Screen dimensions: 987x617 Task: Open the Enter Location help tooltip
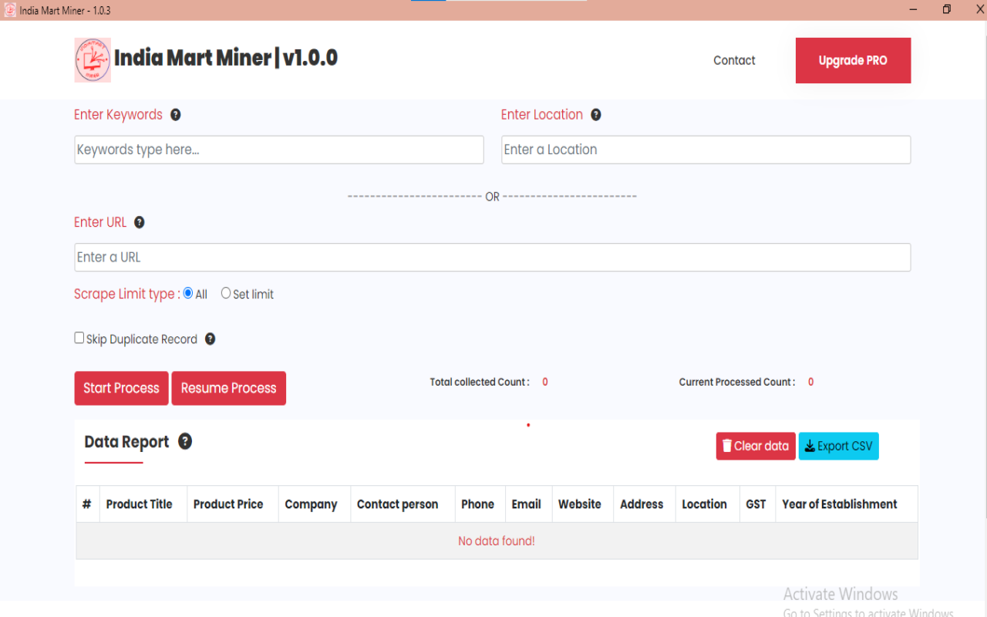point(595,114)
